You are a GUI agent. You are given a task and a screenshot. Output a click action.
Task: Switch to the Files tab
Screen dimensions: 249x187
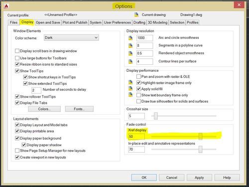[x=13, y=22]
